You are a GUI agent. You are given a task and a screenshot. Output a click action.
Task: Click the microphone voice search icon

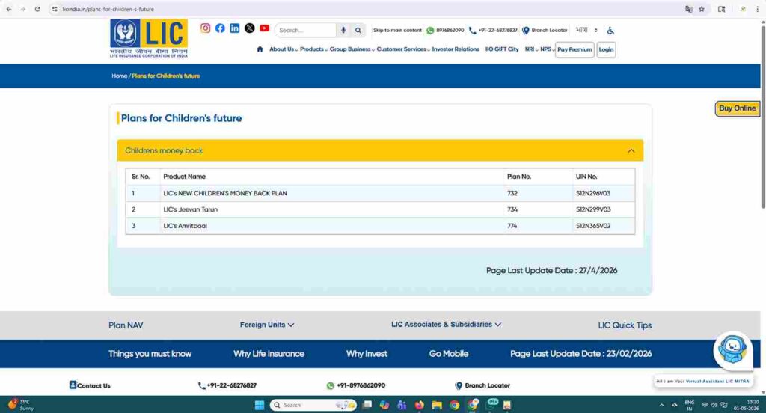[343, 31]
